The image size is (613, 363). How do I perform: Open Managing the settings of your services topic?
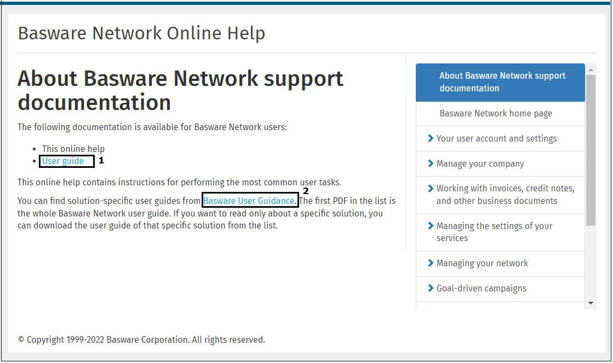[x=494, y=232]
